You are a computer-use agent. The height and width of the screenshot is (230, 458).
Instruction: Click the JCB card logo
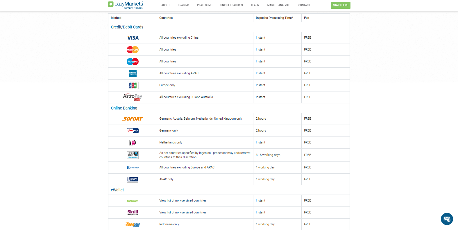[x=133, y=85]
